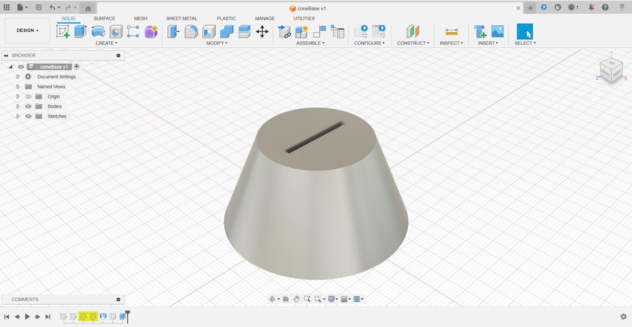
Task: Open the MODIFY dropdown menu
Action: [217, 43]
